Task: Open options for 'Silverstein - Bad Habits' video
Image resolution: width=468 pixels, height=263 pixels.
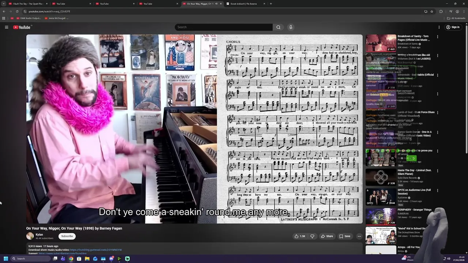Action: [437, 75]
